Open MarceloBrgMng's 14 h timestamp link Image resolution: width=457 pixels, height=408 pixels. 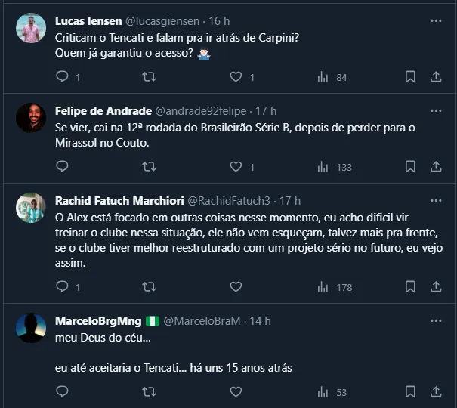pos(261,320)
